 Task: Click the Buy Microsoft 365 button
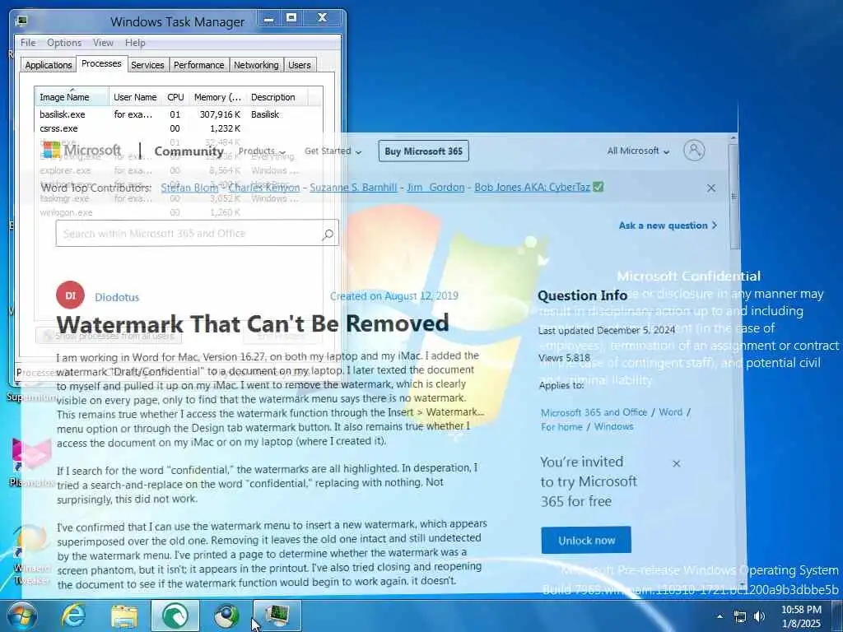click(x=423, y=151)
